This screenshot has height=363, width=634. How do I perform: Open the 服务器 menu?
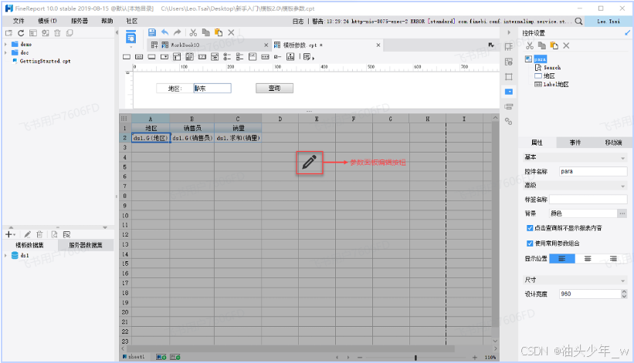coord(80,21)
